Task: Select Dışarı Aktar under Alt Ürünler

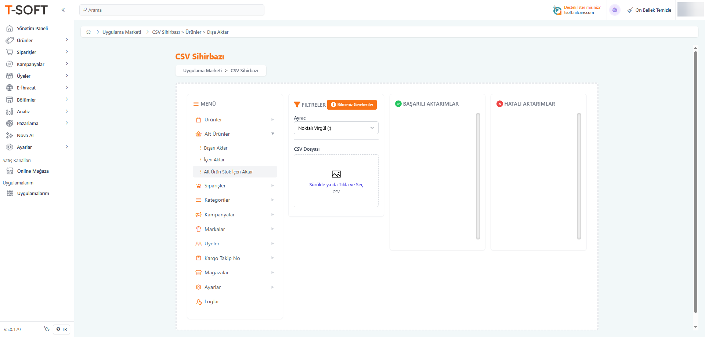Action: tap(216, 148)
